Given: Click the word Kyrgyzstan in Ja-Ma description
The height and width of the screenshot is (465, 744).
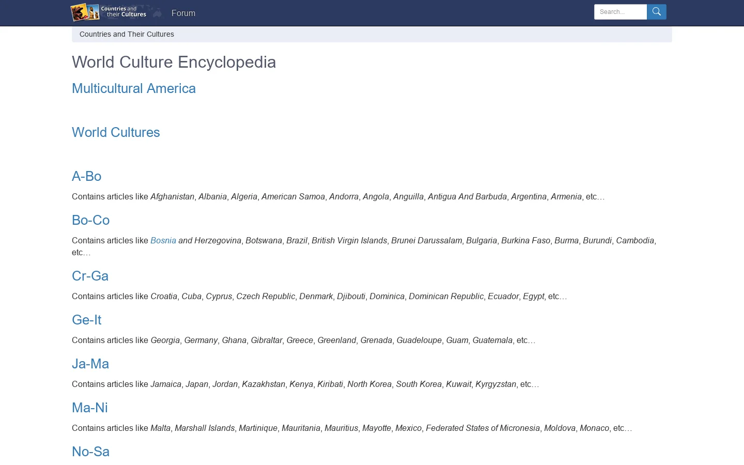Looking at the screenshot, I should (495, 384).
